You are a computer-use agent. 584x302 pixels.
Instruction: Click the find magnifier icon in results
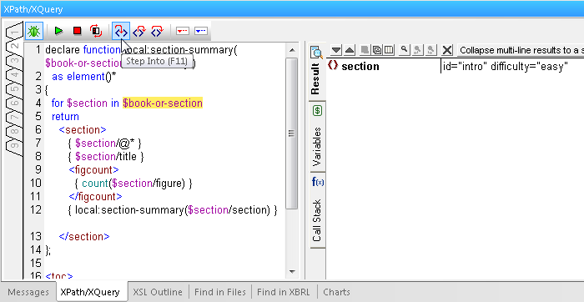pyautogui.click(x=405, y=50)
